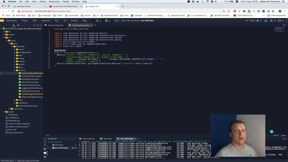288x162 pixels.
Task: Expand the configuration folder
Action: pos(14,52)
